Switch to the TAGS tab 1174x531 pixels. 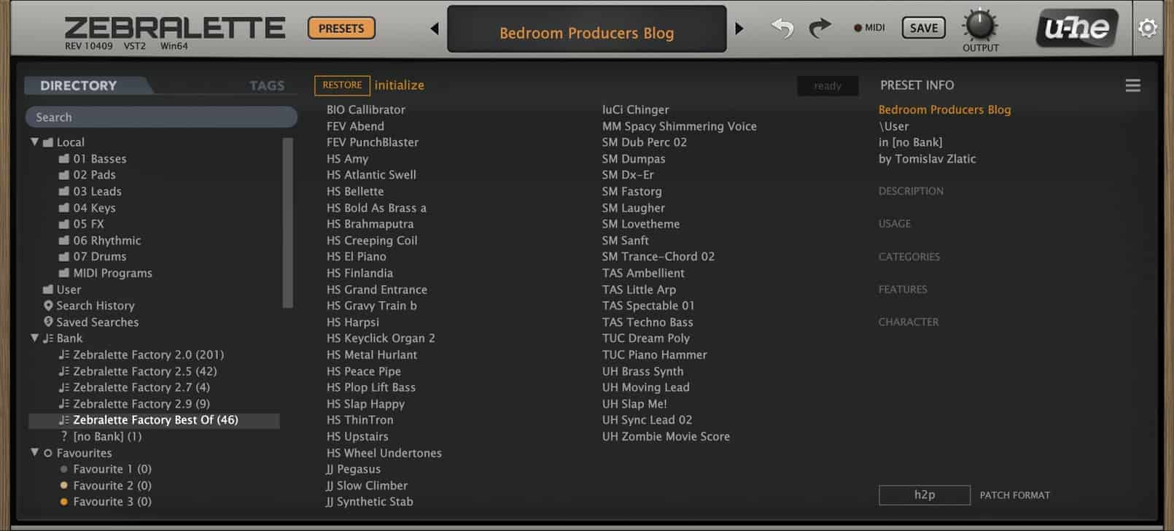[267, 85]
